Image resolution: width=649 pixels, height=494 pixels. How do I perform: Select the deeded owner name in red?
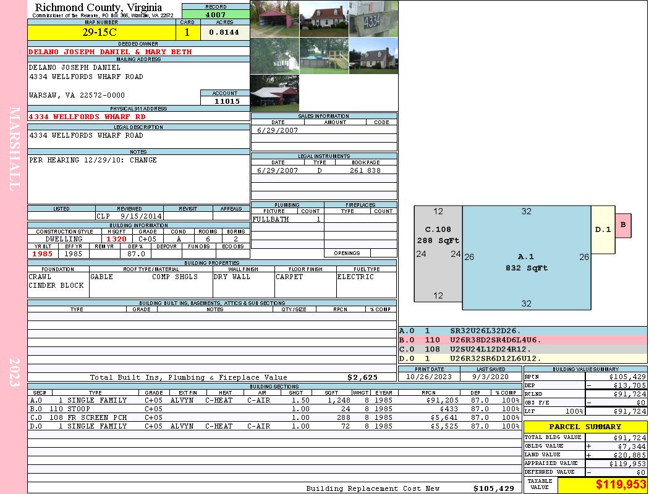(x=110, y=52)
